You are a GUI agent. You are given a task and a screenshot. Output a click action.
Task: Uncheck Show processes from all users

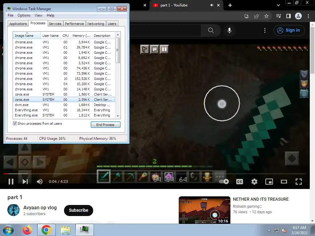15,124
